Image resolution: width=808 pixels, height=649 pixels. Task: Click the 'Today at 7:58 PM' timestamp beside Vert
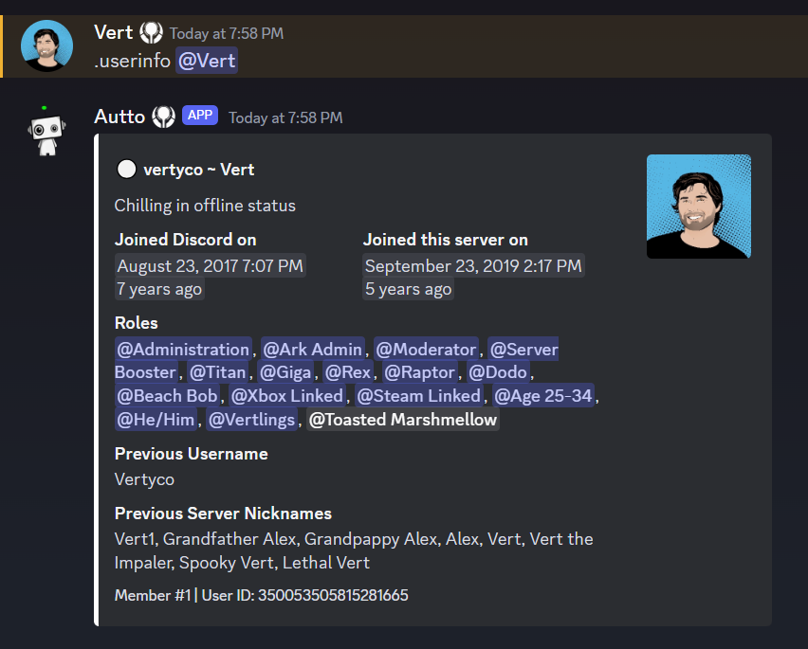pyautogui.click(x=227, y=33)
